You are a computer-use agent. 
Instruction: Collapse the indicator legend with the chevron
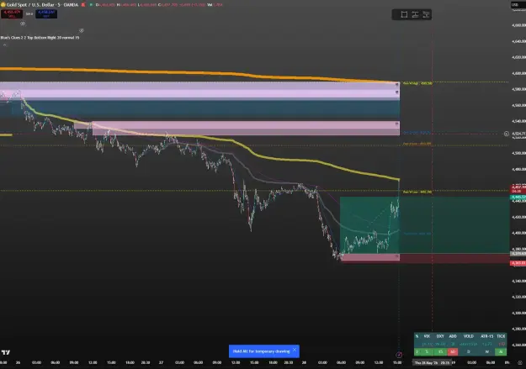coord(4,45)
